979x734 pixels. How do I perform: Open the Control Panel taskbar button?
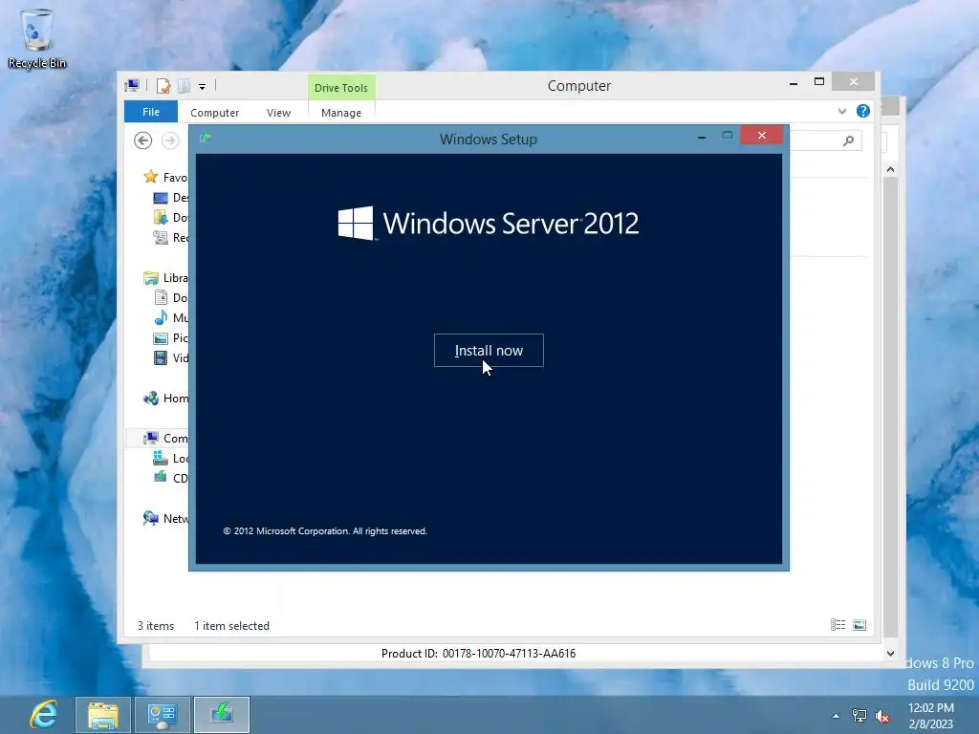pyautogui.click(x=163, y=715)
